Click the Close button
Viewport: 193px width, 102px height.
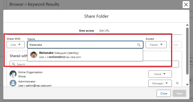pyautogui.click(x=164, y=93)
